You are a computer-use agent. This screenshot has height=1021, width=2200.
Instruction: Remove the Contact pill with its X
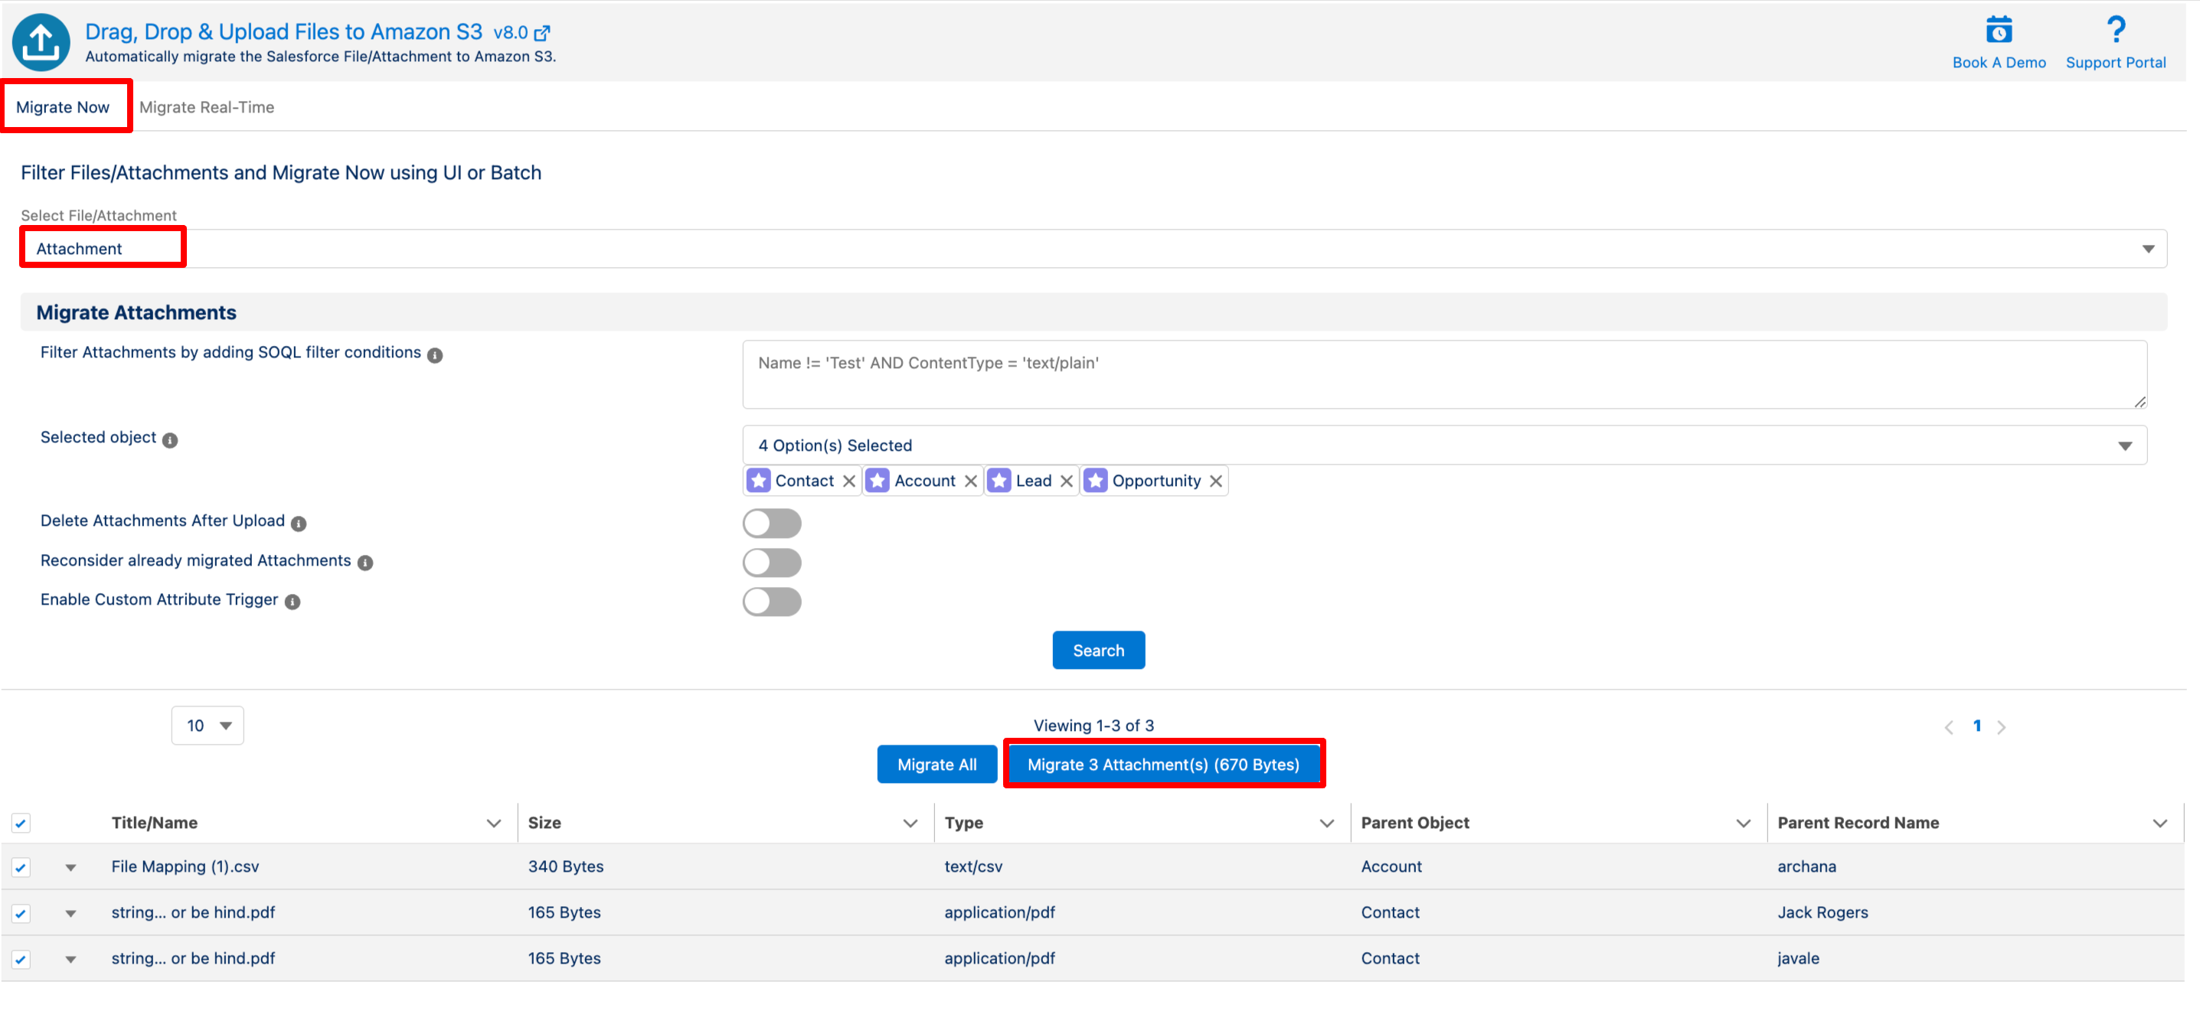(x=848, y=481)
